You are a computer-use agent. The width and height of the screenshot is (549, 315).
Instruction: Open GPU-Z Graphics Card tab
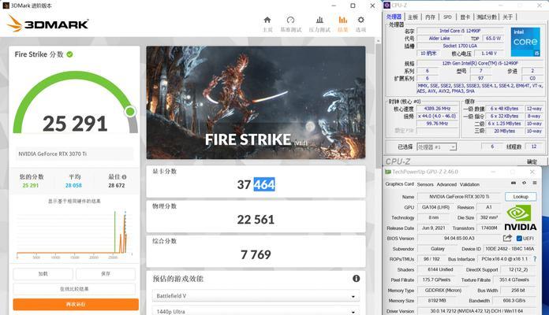coord(399,184)
